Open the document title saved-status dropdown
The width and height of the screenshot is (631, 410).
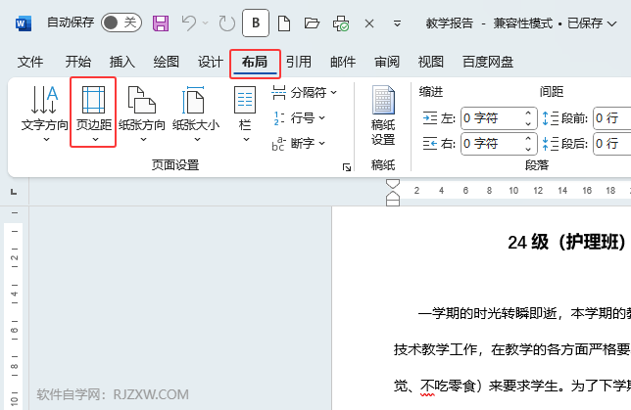pos(611,23)
